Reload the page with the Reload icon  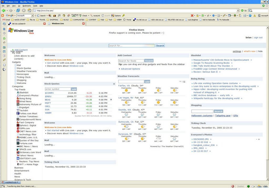click(18, 10)
